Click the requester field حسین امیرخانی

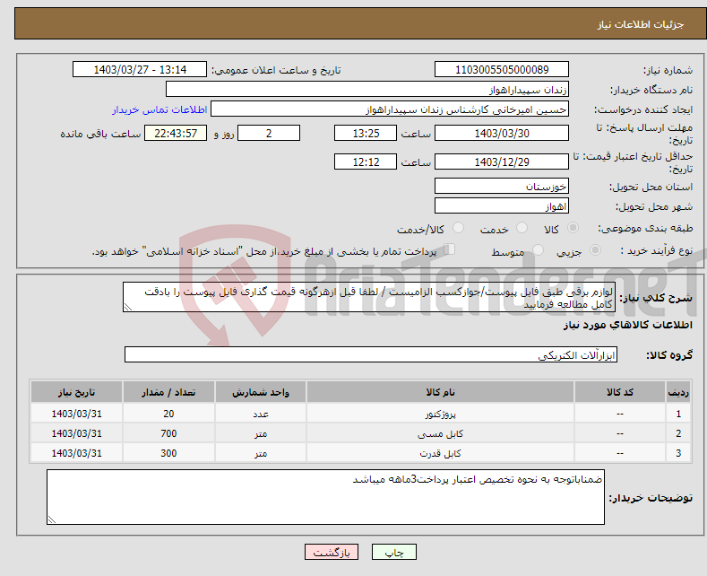pyautogui.click(x=390, y=109)
